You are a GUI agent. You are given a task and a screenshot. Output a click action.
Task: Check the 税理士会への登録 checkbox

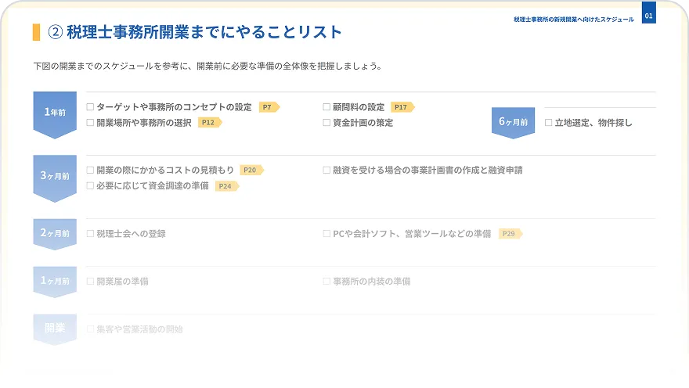point(90,234)
